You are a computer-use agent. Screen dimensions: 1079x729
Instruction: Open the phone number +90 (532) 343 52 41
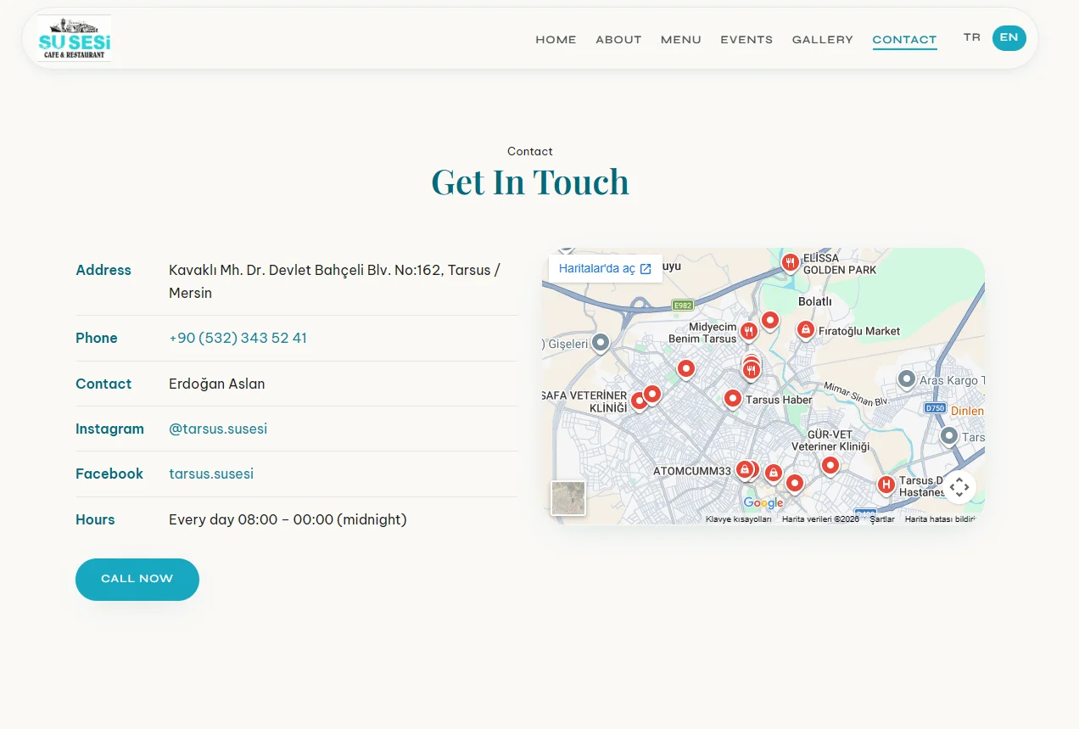point(238,338)
